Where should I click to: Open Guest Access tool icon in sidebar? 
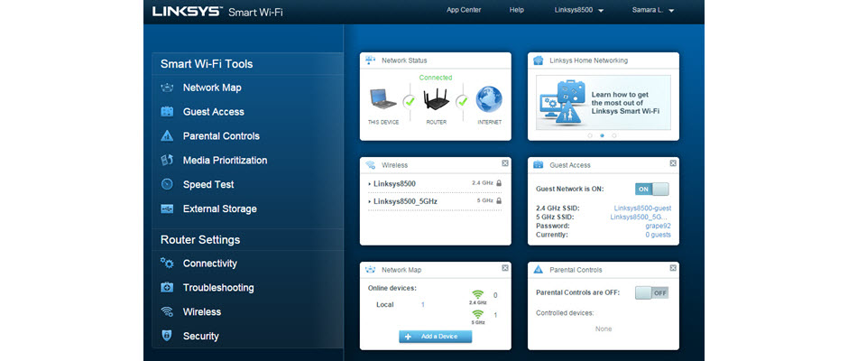(167, 112)
